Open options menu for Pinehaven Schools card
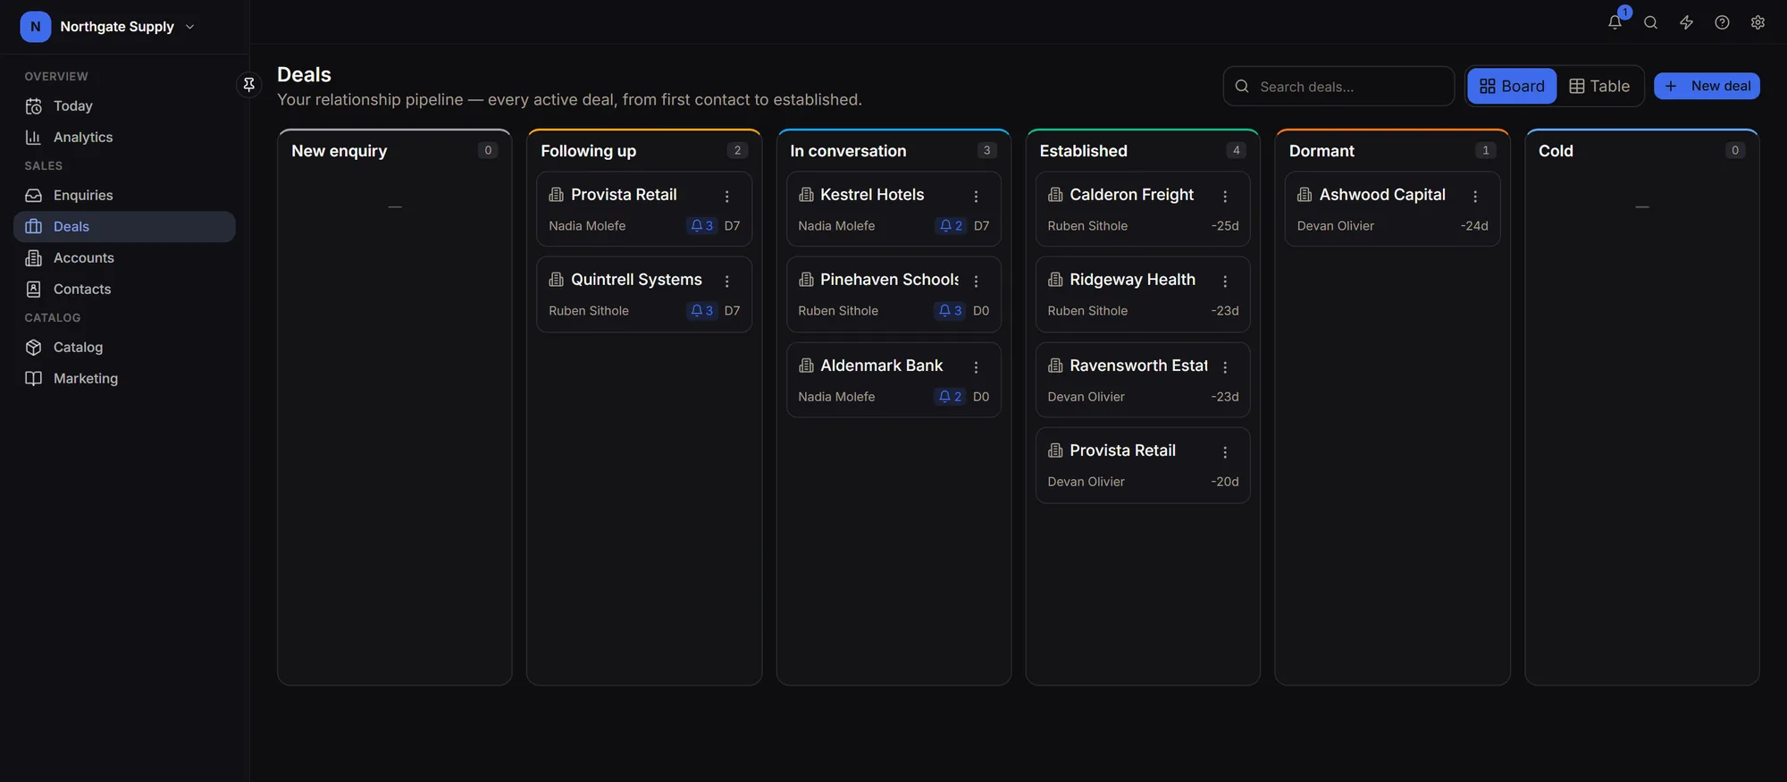 coord(977,281)
